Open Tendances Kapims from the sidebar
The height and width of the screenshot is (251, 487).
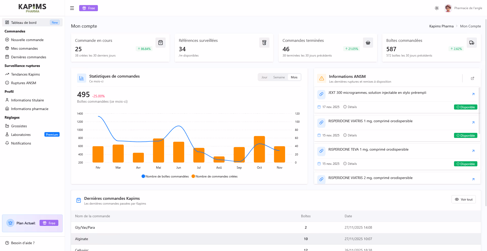click(x=25, y=74)
